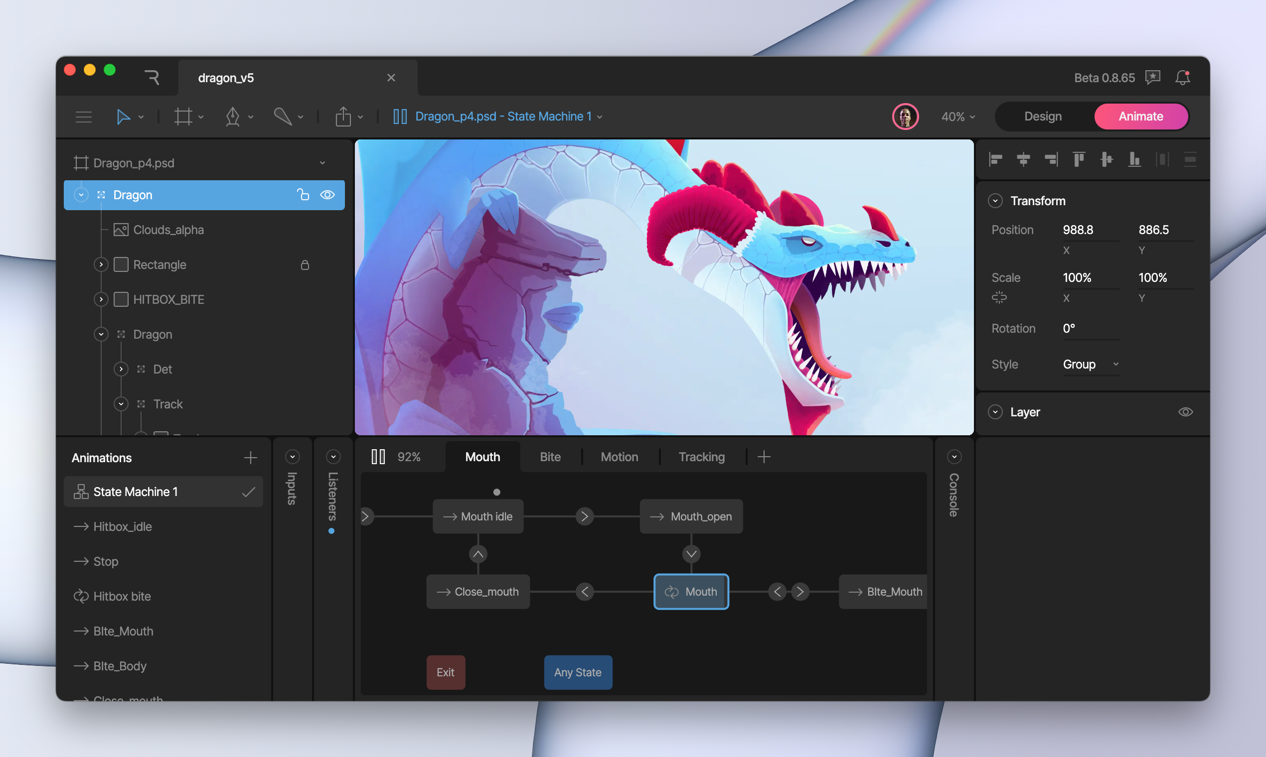Toggle lock on the Rectangle layer
The width and height of the screenshot is (1266, 757).
tap(305, 265)
